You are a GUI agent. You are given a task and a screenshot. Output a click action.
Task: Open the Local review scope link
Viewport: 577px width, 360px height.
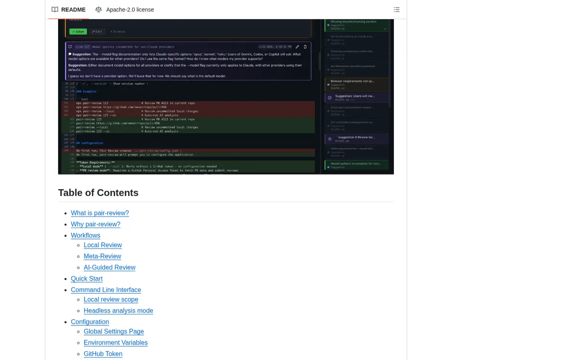click(111, 300)
